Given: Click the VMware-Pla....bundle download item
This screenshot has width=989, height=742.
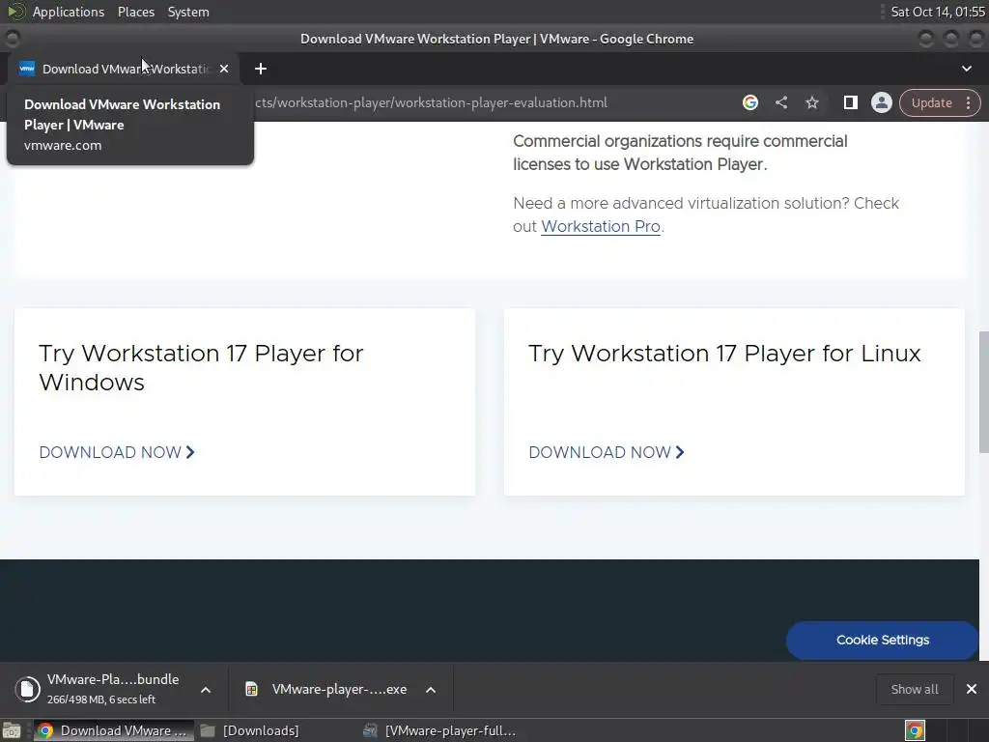Looking at the screenshot, I should pos(113,688).
